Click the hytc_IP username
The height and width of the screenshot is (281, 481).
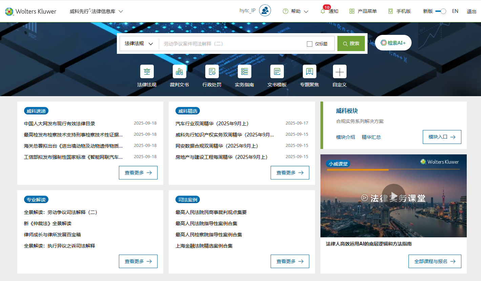(x=248, y=10)
